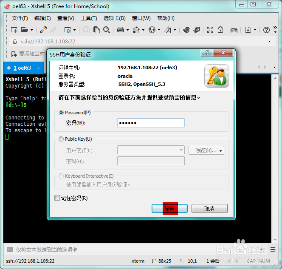Screen dimensions: 282x269
Task: Click the Print toolbar icon
Action: (121, 30)
